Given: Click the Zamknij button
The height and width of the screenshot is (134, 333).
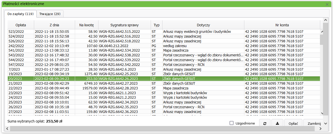Looking at the screenshot, I should (314, 123).
